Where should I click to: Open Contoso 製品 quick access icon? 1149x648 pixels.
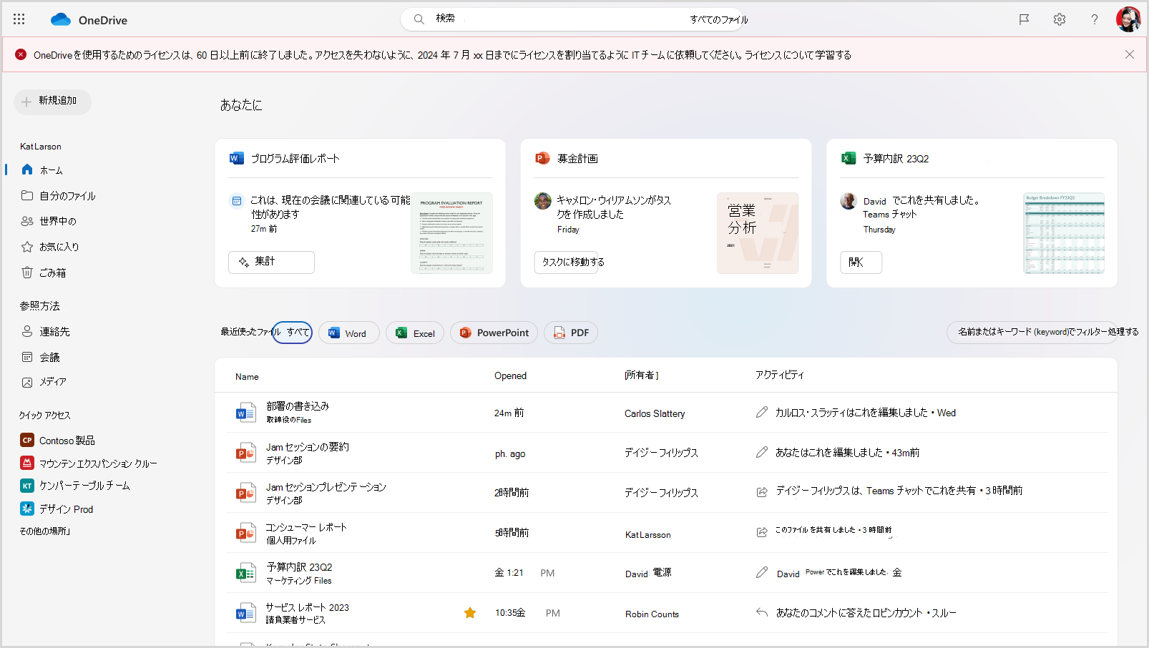click(x=27, y=440)
